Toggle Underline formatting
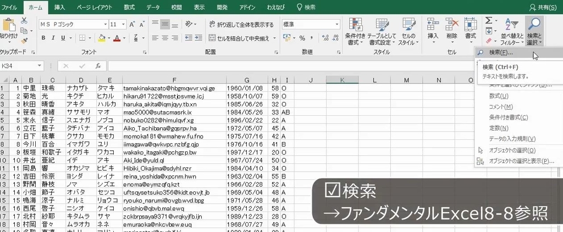Screen dimensions: 563x232 (63, 38)
